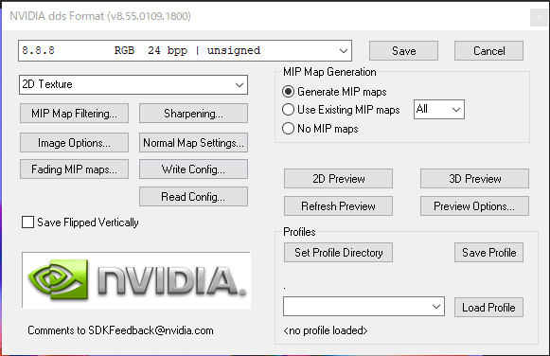The height and width of the screenshot is (356, 550).
Task: Open the Sharpening options
Action: (x=193, y=114)
